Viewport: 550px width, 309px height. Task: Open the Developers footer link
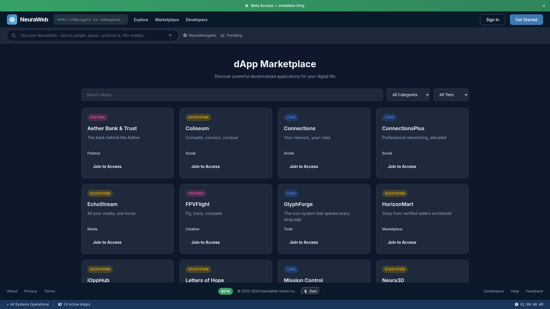pos(494,291)
